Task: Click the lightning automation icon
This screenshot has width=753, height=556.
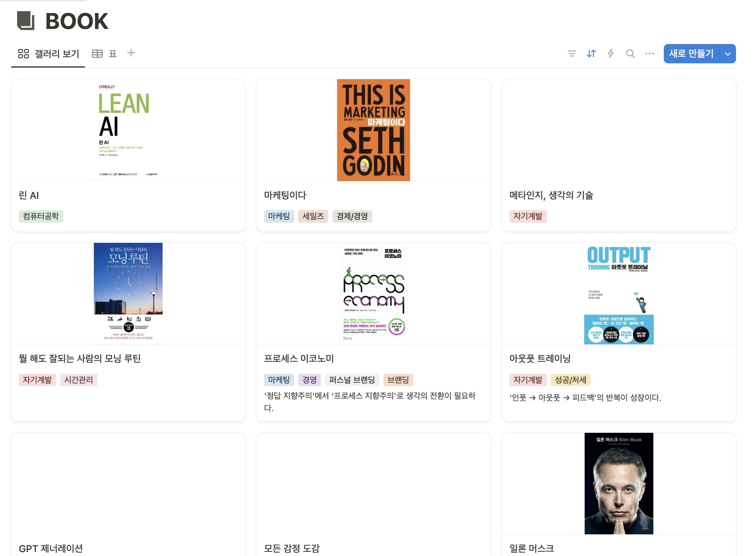Action: click(x=611, y=54)
